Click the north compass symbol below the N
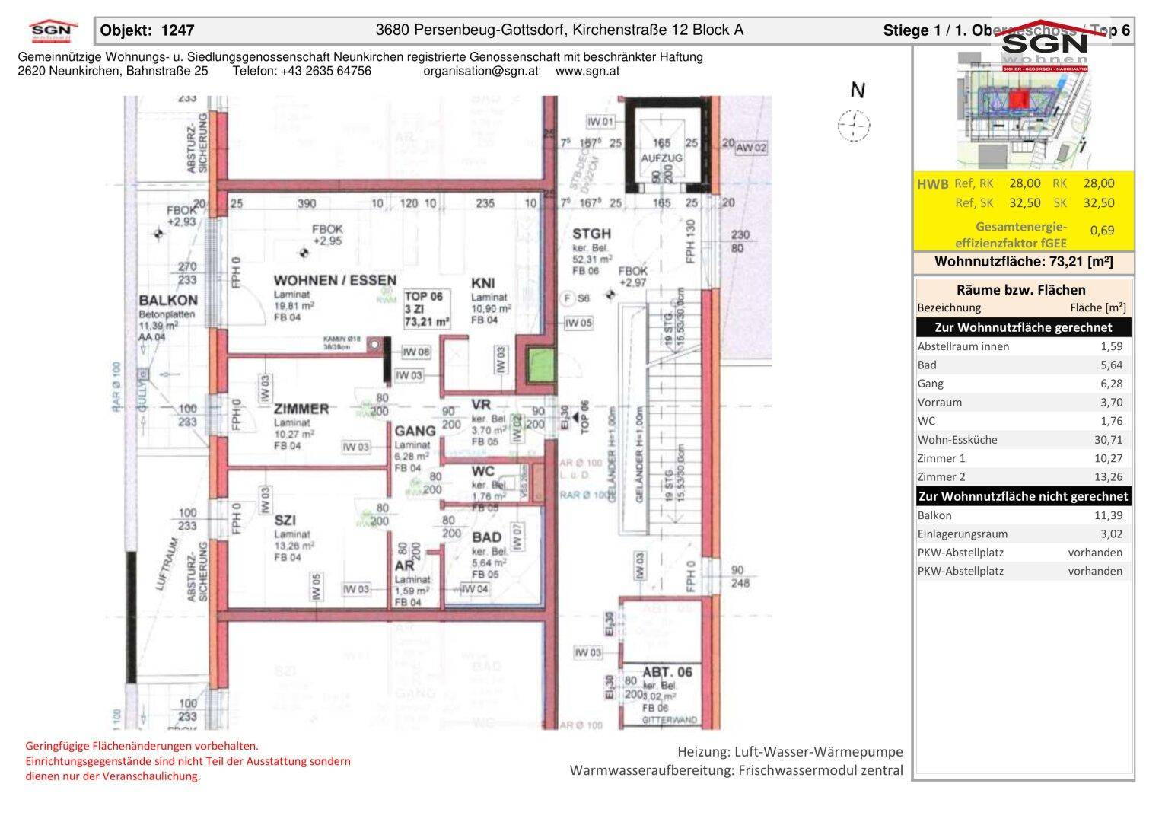Image resolution: width=1162 pixels, height=822 pixels. click(x=855, y=126)
